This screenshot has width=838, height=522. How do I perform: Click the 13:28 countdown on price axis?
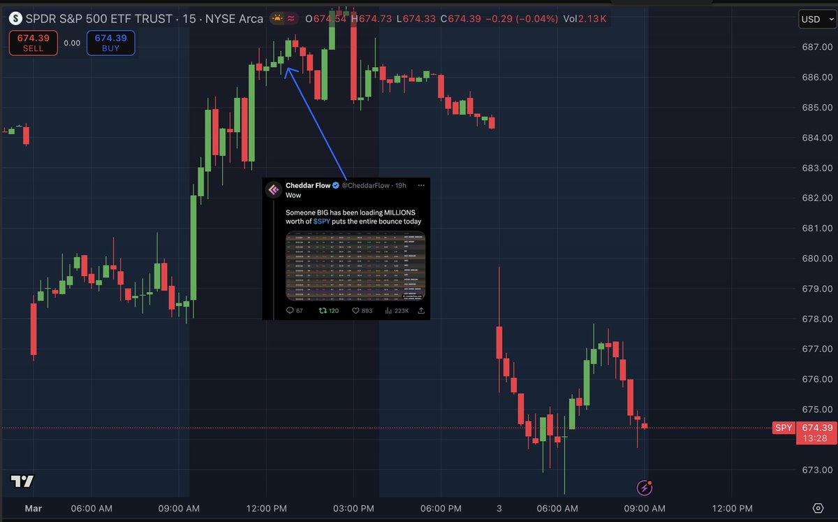816,438
